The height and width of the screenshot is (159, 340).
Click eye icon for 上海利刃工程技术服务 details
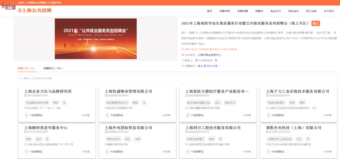point(244,152)
